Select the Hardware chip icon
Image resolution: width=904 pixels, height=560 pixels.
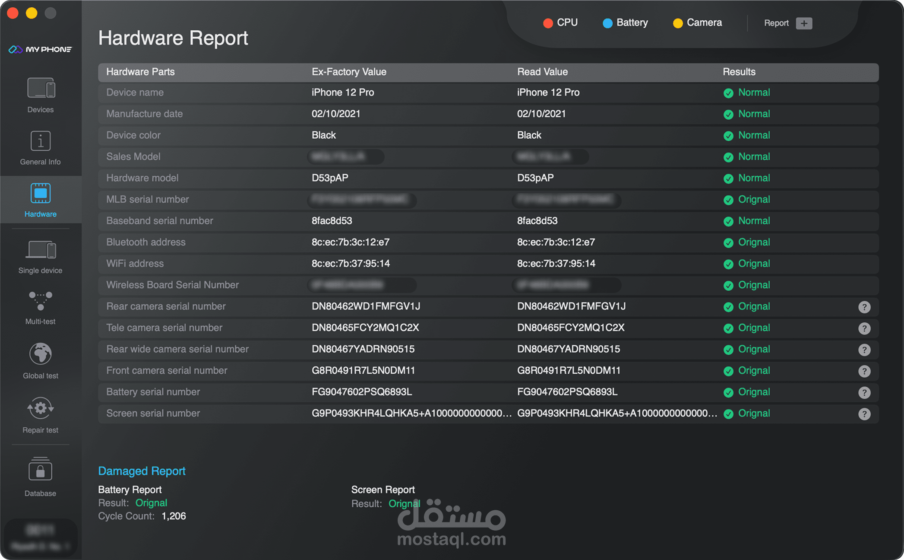click(41, 193)
